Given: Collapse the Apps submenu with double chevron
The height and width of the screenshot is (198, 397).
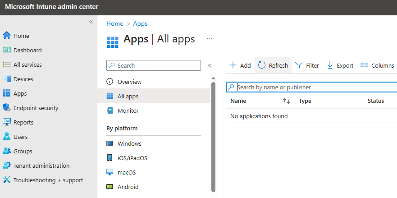Looking at the screenshot, I should (x=209, y=65).
